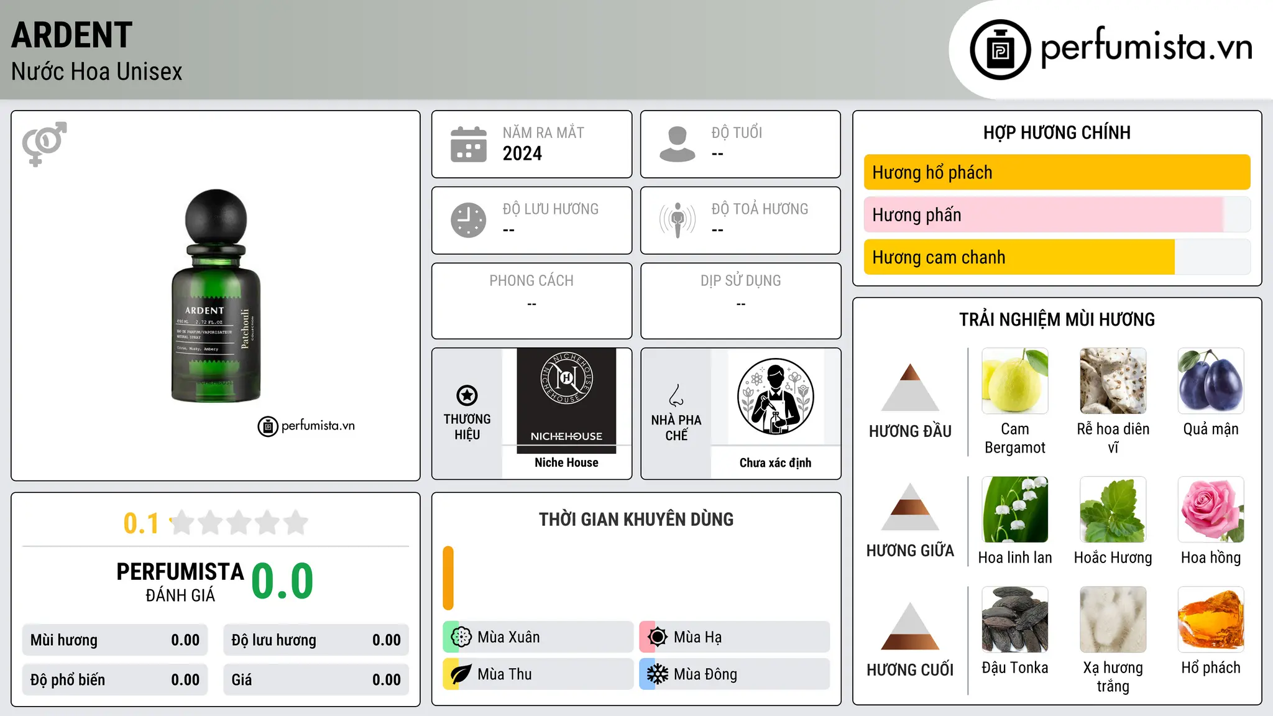Image resolution: width=1273 pixels, height=716 pixels.
Task: Click the fifth rating star
Action: click(296, 523)
